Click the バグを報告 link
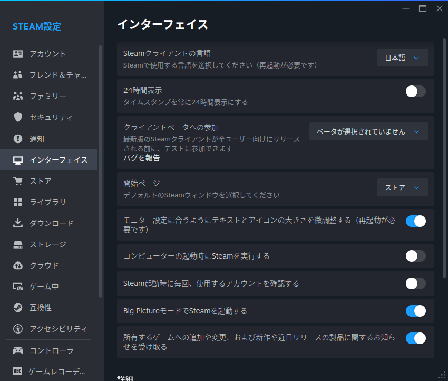The image size is (448, 381). coord(141,158)
